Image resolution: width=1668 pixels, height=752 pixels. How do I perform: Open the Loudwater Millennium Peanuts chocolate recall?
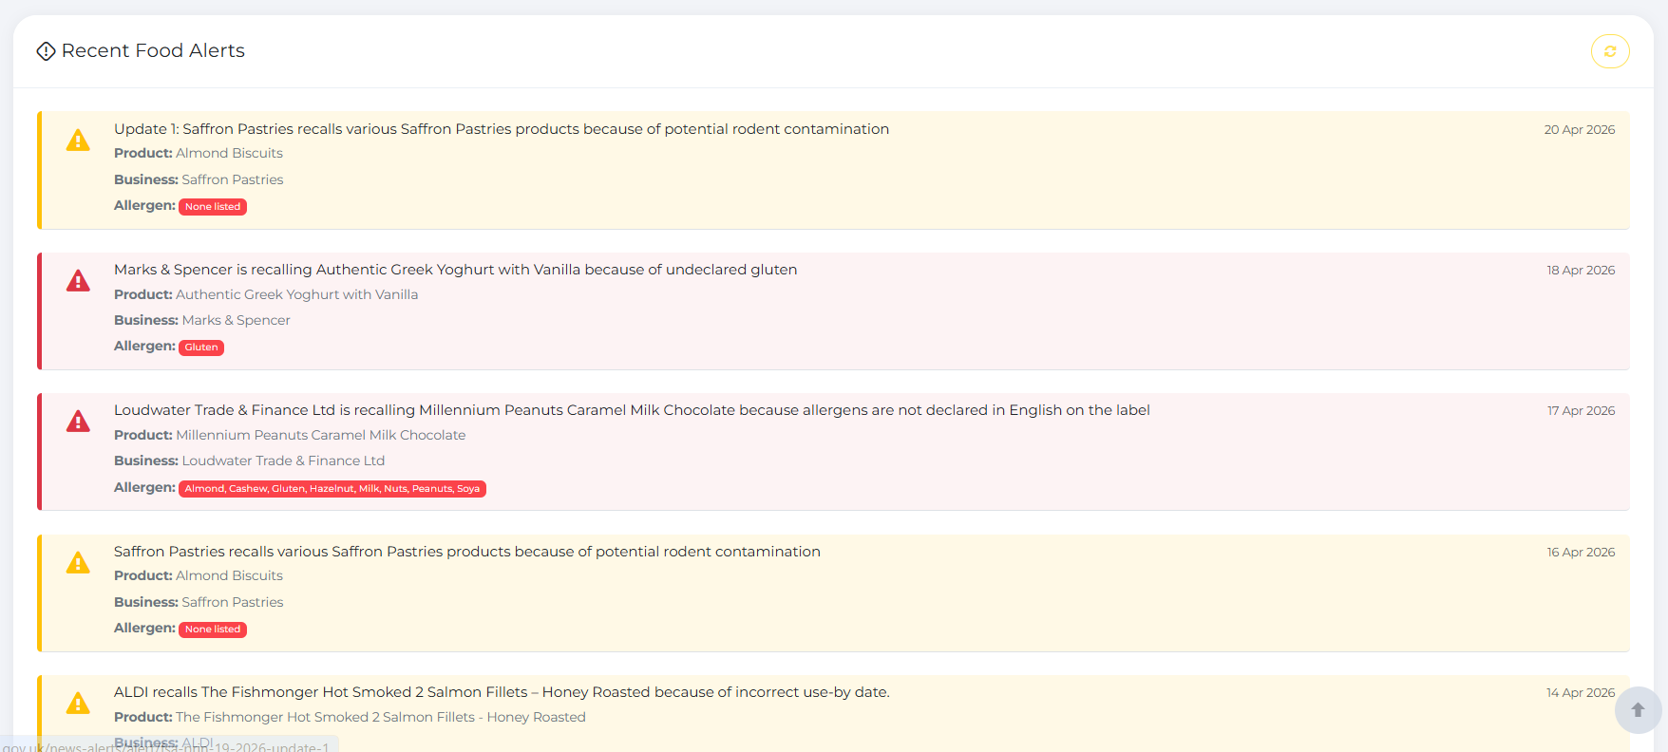(x=632, y=410)
